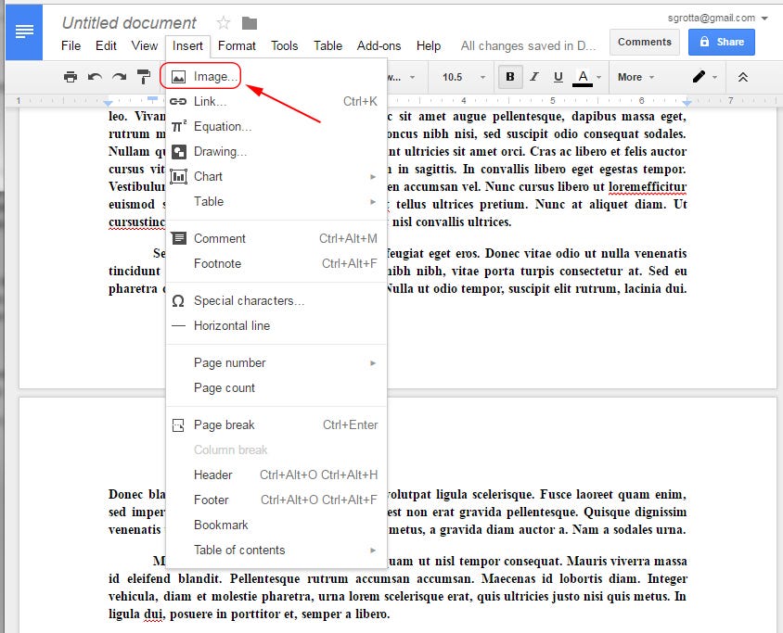Viewport: 783px width, 633px height.
Task: Choose Drawing... from Insert menu
Action: coord(276,151)
